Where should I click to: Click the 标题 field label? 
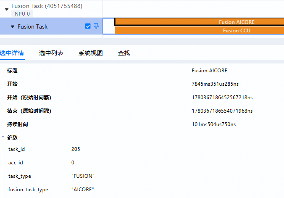point(12,70)
